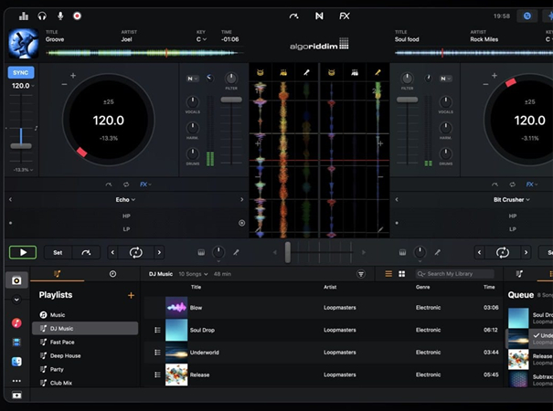
Task: Click the headphones pre-cue icon
Action: pyautogui.click(x=42, y=16)
